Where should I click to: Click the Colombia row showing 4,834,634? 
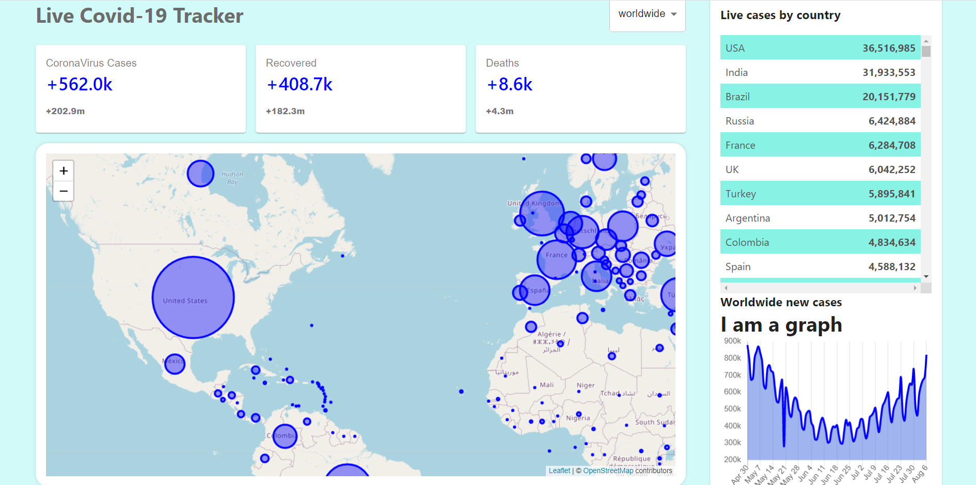[820, 242]
